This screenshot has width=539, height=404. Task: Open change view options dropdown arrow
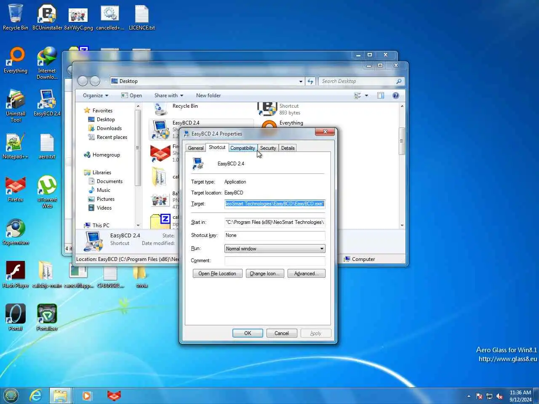pos(366,96)
